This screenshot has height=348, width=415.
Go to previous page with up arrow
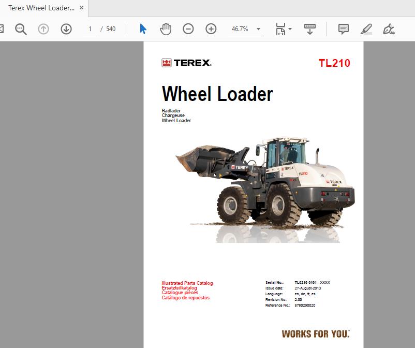(43, 29)
